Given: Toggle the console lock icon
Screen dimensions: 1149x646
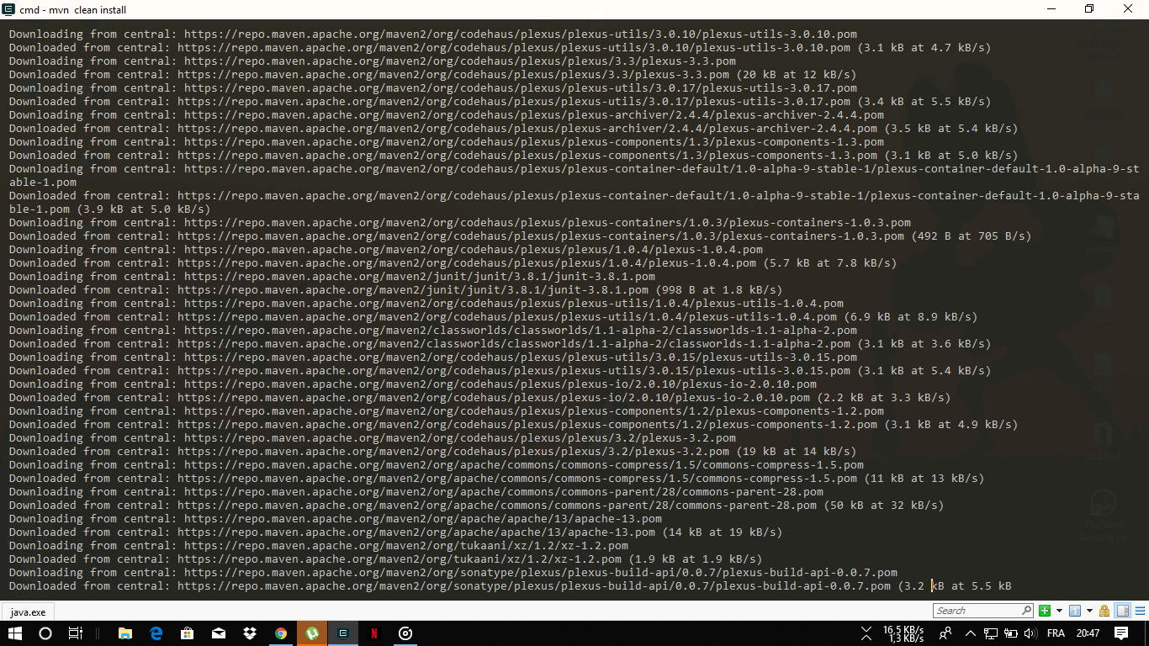Looking at the screenshot, I should (1104, 611).
